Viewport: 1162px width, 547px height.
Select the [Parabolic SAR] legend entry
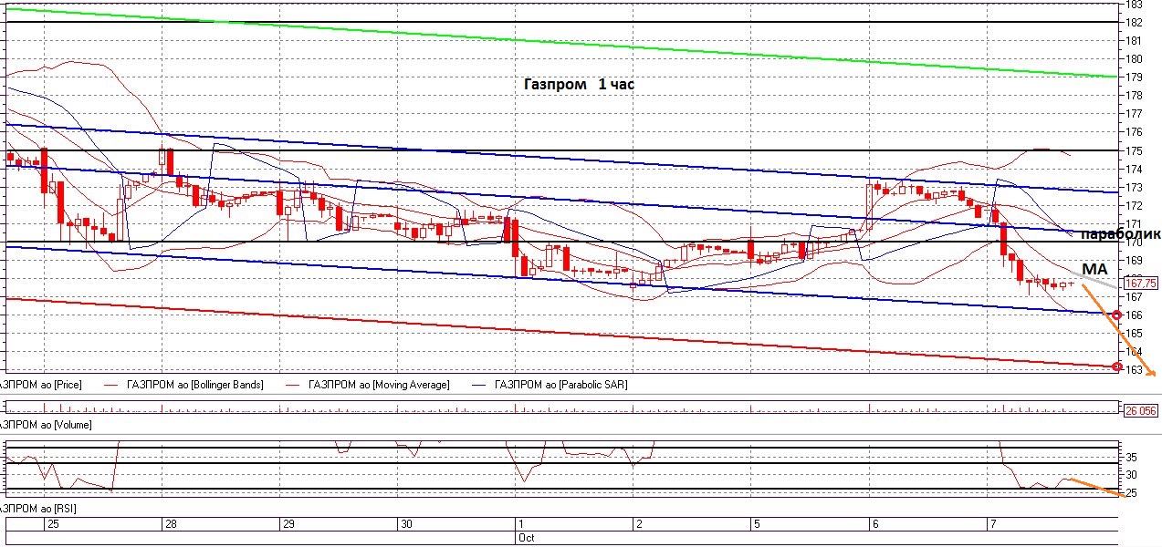pyautogui.click(x=560, y=385)
